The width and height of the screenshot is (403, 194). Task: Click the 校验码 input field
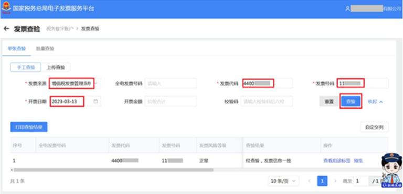point(267,101)
